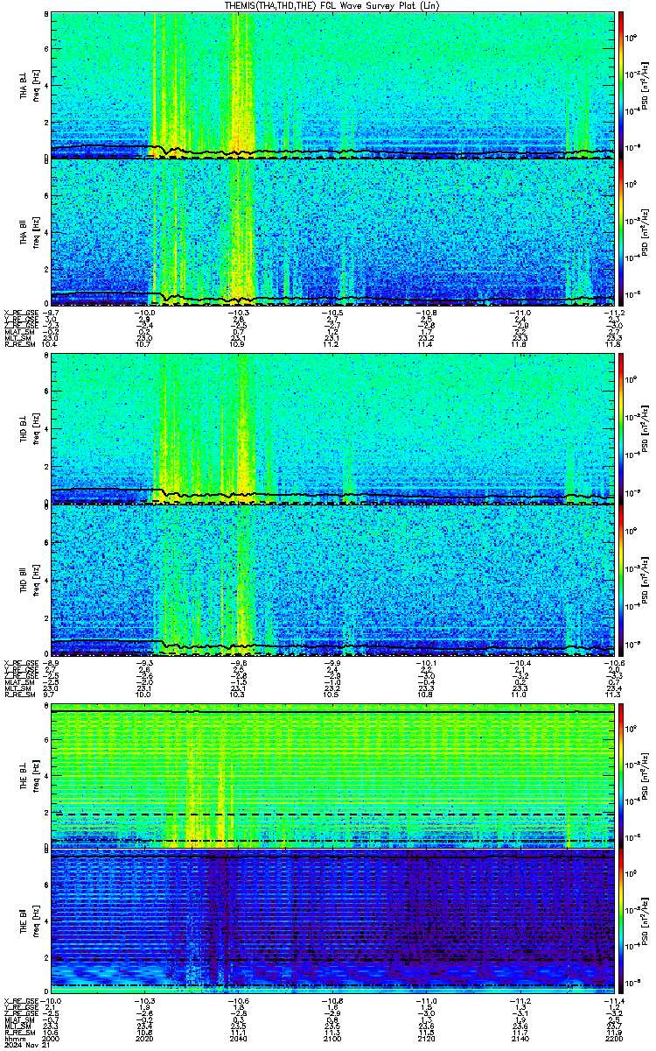Click the 'THA B∥ freq [Hz]' axis label
656x1051 pixels.
click(30, 233)
